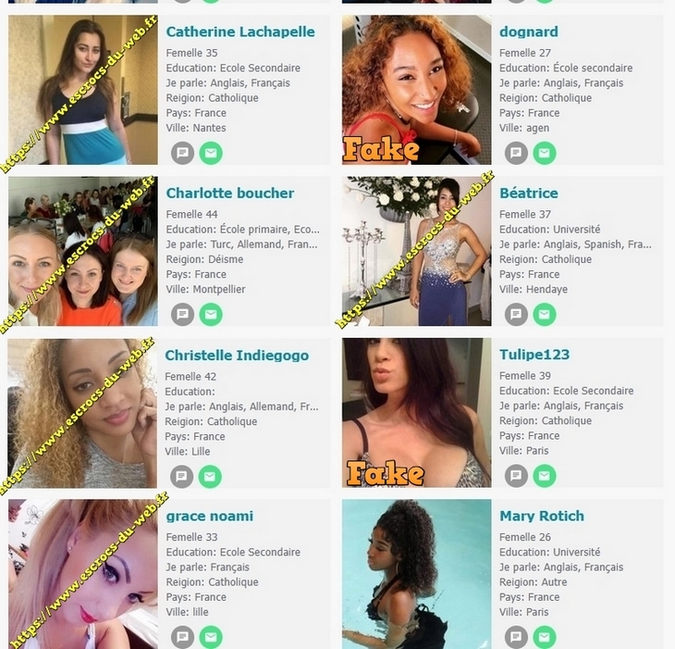Viewport: 675px width, 649px height.
Task: Open the chat icon for Tulipe123
Action: pyautogui.click(x=516, y=476)
